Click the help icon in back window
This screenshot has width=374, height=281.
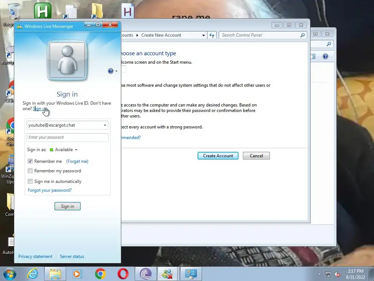[325, 56]
